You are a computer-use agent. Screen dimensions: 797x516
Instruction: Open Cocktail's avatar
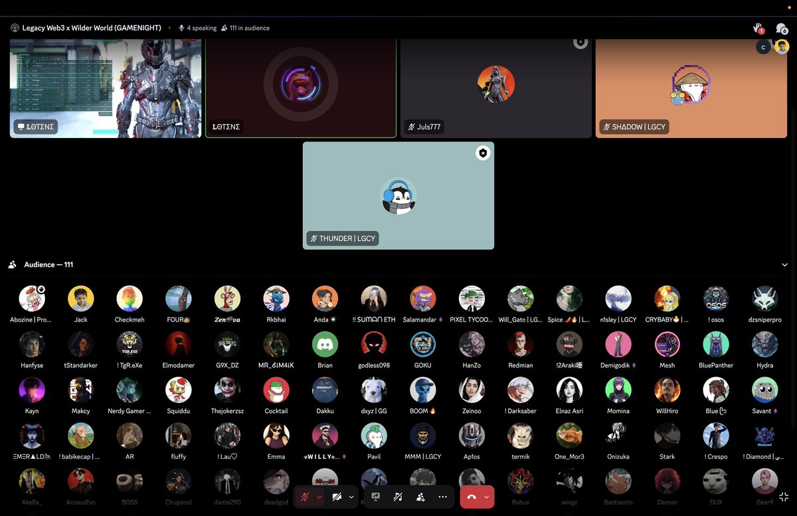pyautogui.click(x=276, y=390)
